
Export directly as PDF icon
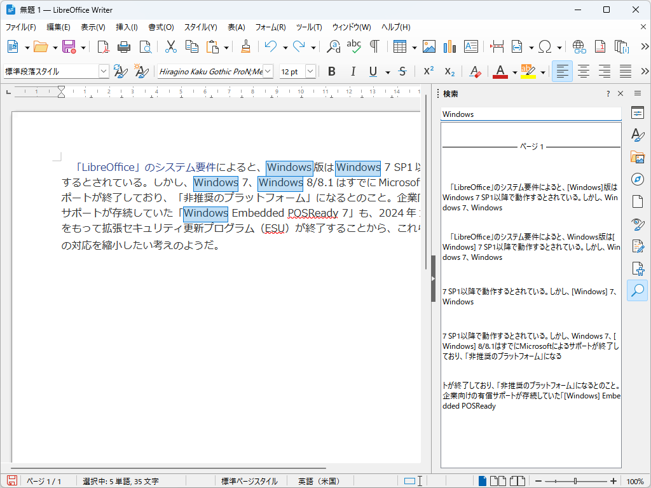(x=103, y=46)
